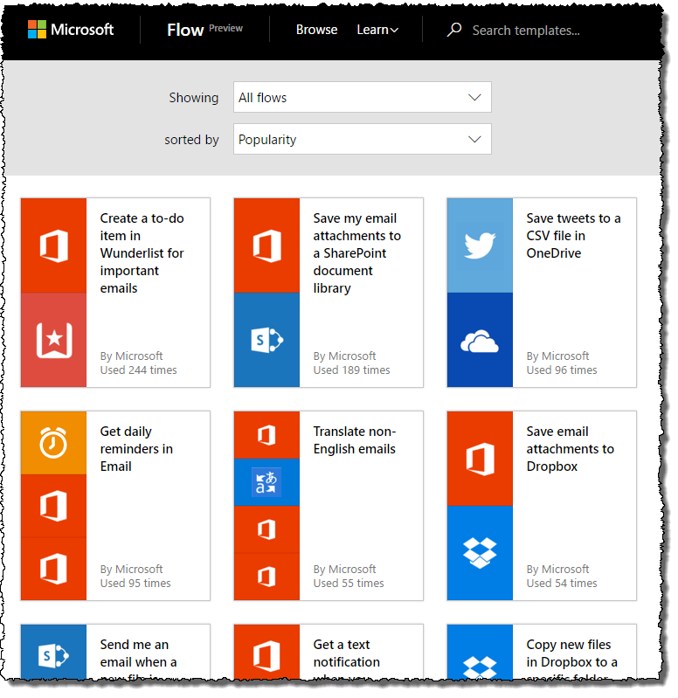Expand the Learn menu
This screenshot has width=678, height=698.
[x=377, y=30]
